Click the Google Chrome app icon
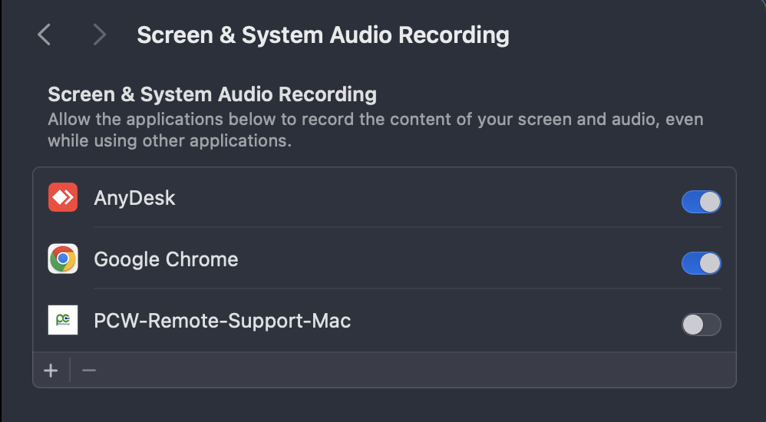766x422 pixels. tap(63, 259)
